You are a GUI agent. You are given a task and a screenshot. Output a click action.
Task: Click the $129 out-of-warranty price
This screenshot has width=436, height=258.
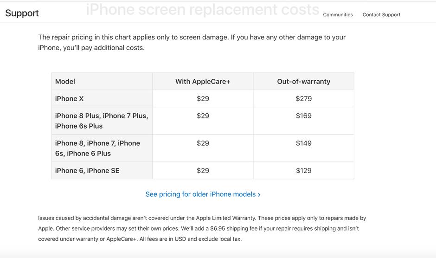304,171
